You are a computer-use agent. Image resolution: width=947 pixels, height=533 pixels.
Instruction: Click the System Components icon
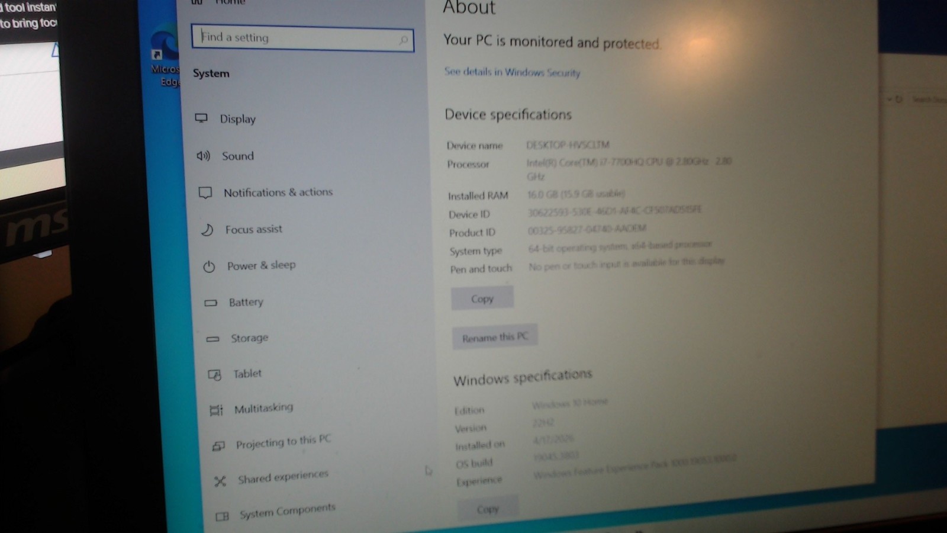222,516
